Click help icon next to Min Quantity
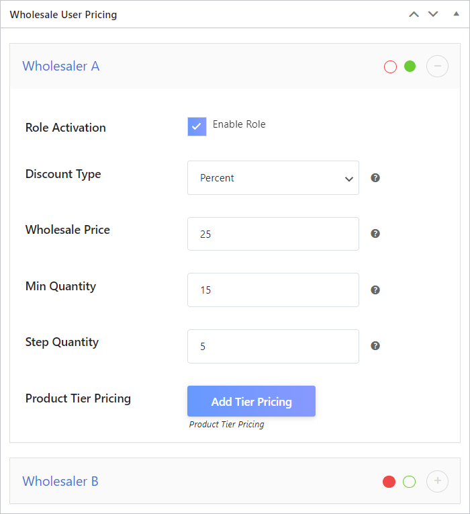Screen dimensions: 470x514 pos(375,290)
